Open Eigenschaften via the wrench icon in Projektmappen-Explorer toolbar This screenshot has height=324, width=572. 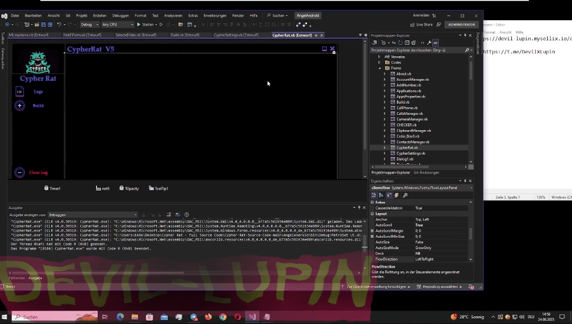click(x=429, y=43)
